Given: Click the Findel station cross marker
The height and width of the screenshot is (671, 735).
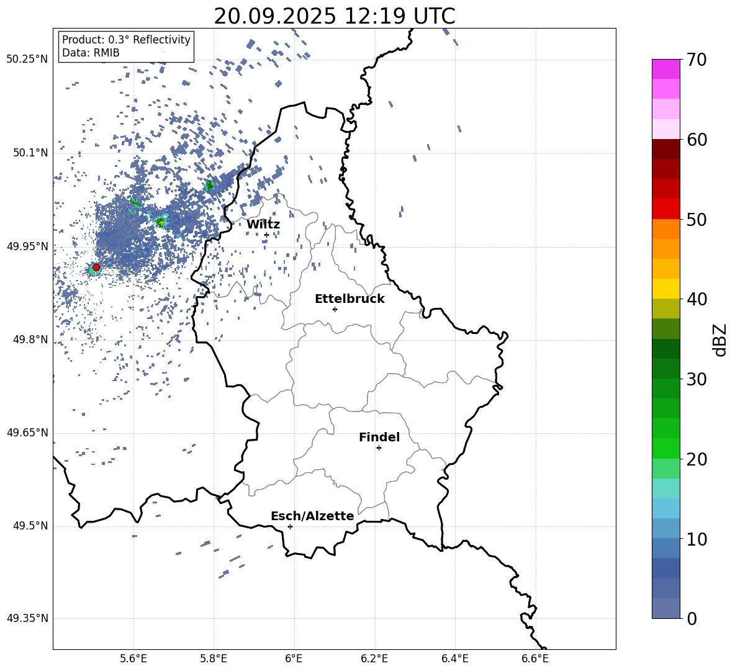Looking at the screenshot, I should (379, 448).
